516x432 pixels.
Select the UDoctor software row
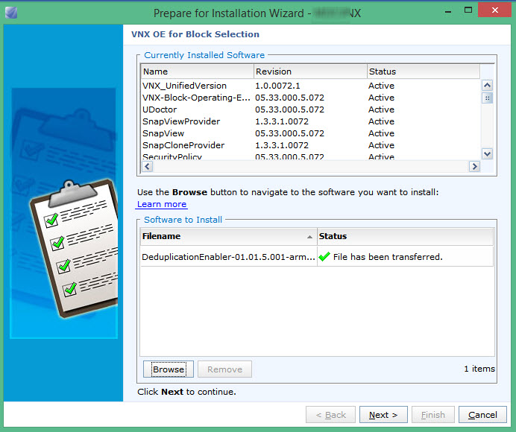310,109
